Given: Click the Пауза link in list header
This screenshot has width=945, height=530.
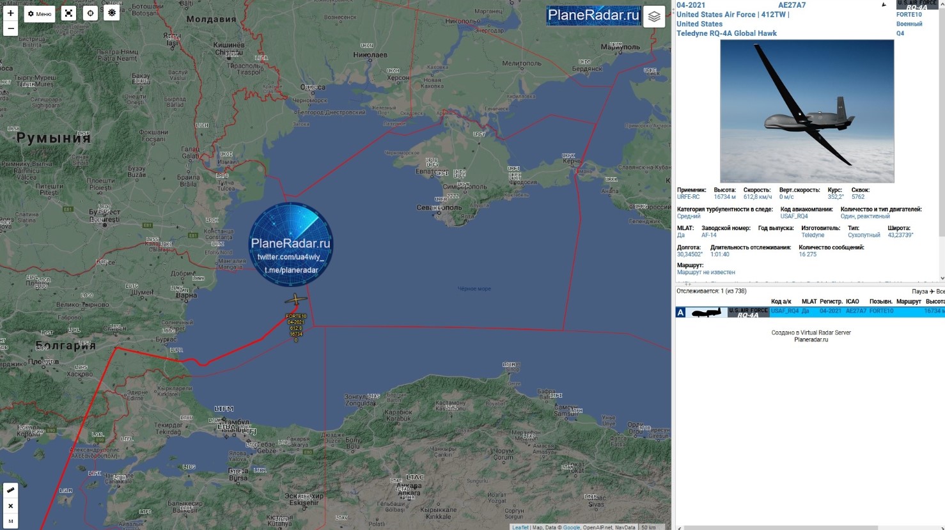Looking at the screenshot, I should [x=919, y=292].
